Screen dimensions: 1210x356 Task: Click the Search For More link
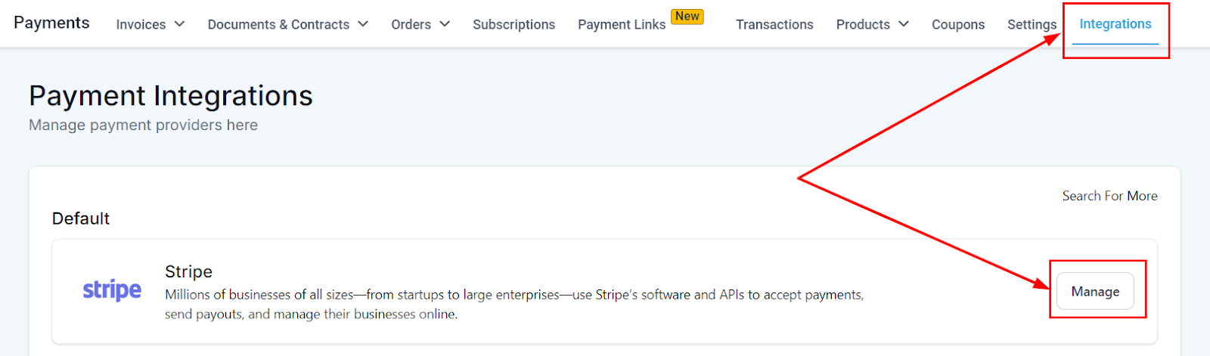tap(1109, 196)
